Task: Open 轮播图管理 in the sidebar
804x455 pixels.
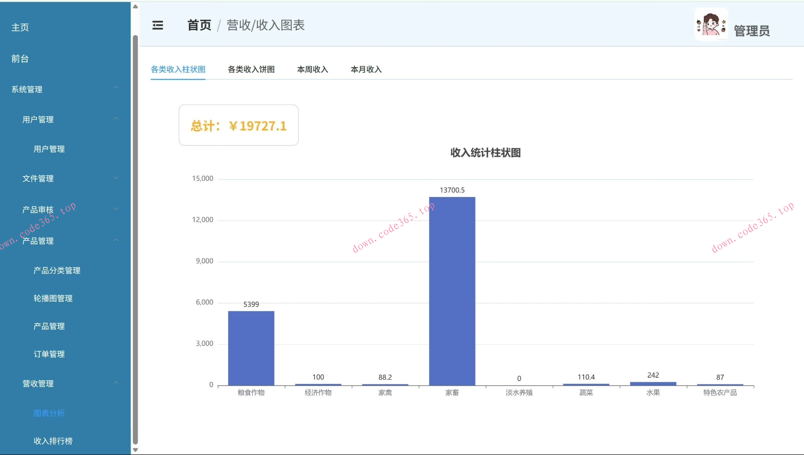Action: point(53,298)
